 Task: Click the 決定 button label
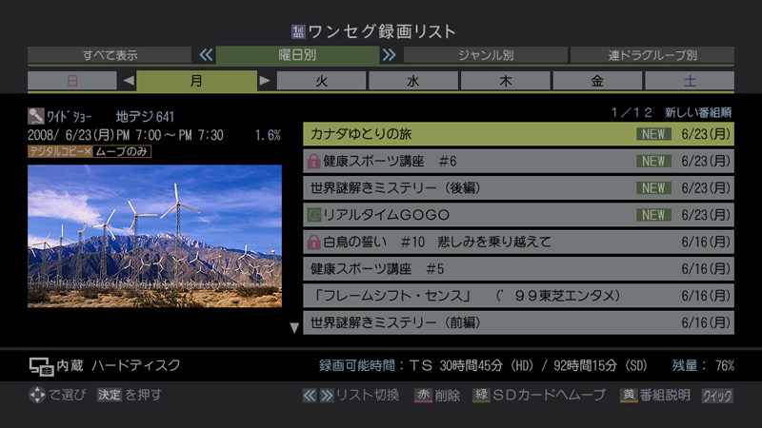[x=109, y=395]
